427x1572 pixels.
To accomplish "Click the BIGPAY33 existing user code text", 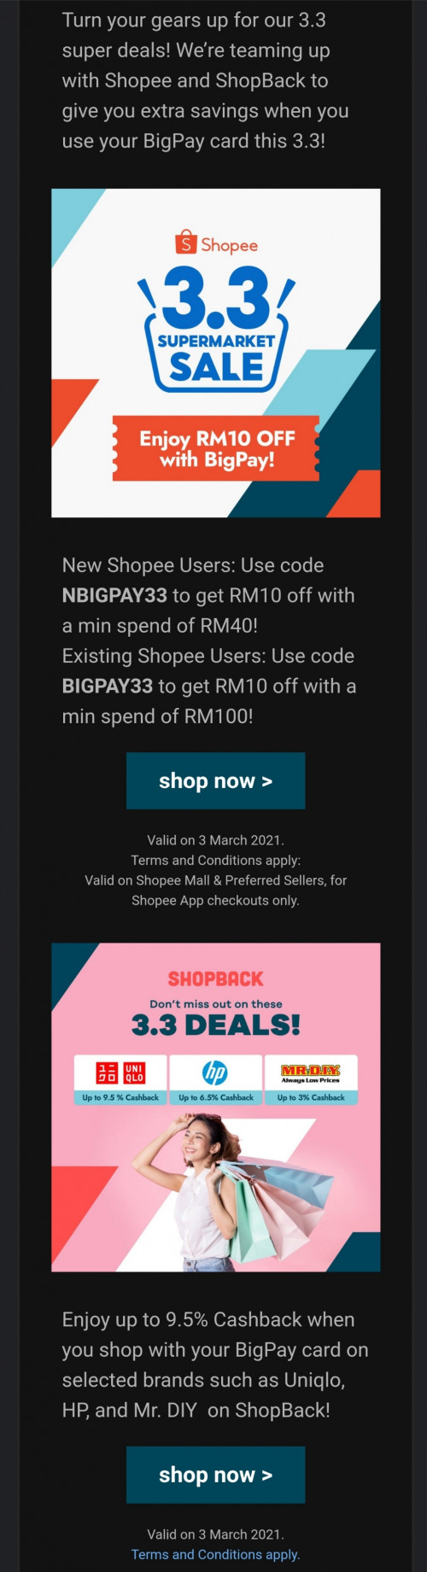I will click(x=107, y=686).
